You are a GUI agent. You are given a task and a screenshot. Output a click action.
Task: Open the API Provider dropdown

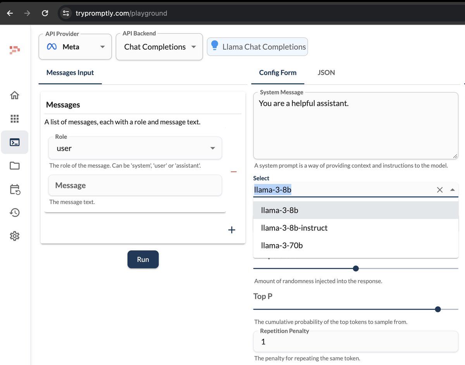click(75, 46)
